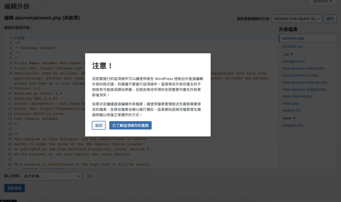The width and height of the screenshot is (341, 202).
Task: Open the 使用說明 help tab
Action: 322,2
